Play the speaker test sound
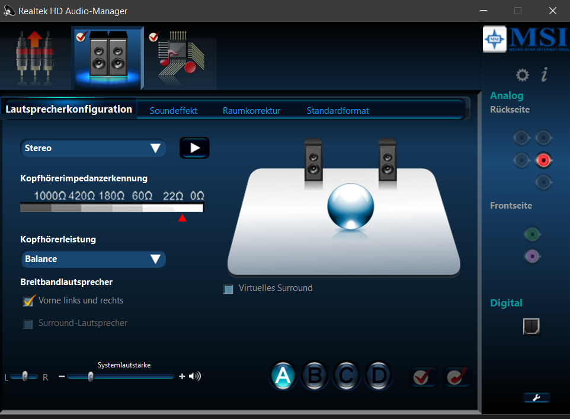Viewport: 570px width, 419px height. [x=194, y=148]
